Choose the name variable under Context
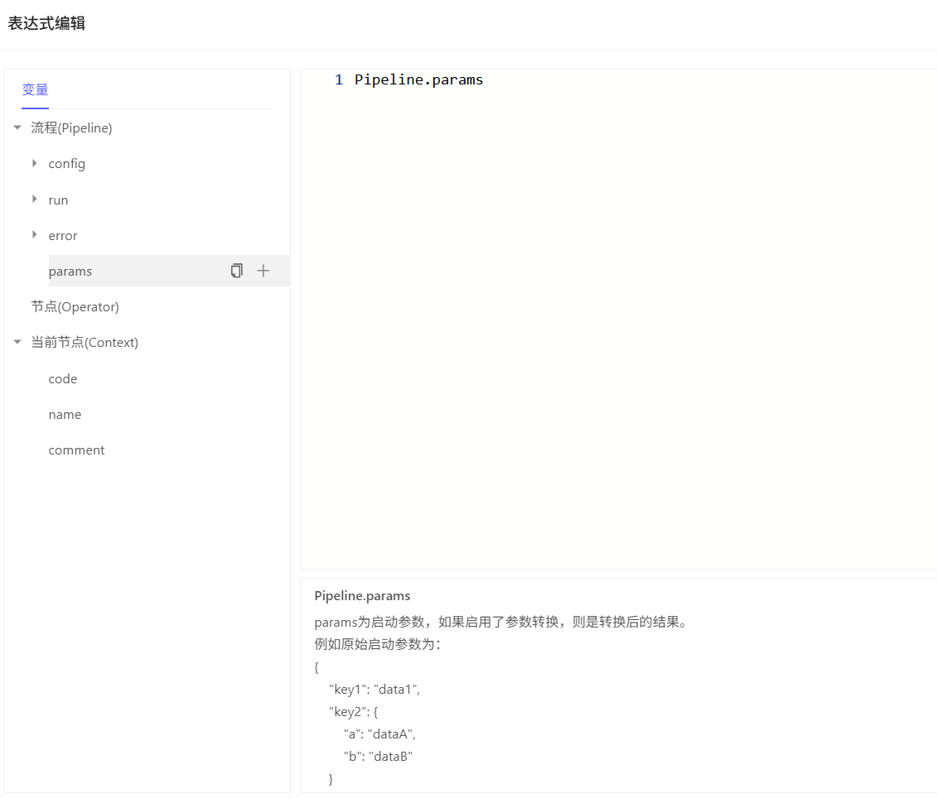The image size is (937, 808). coord(65,415)
